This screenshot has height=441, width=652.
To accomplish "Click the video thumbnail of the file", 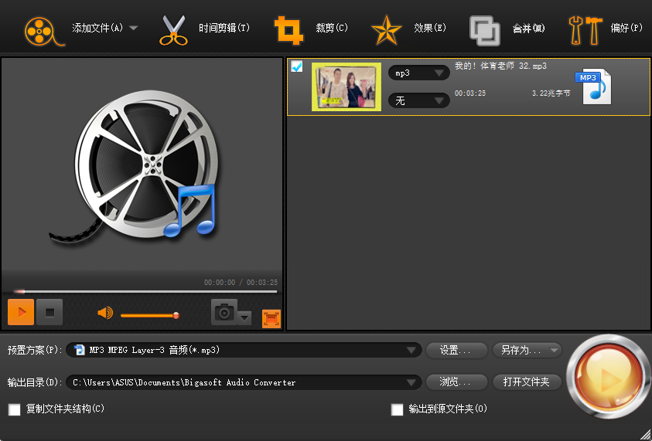I will [x=346, y=87].
